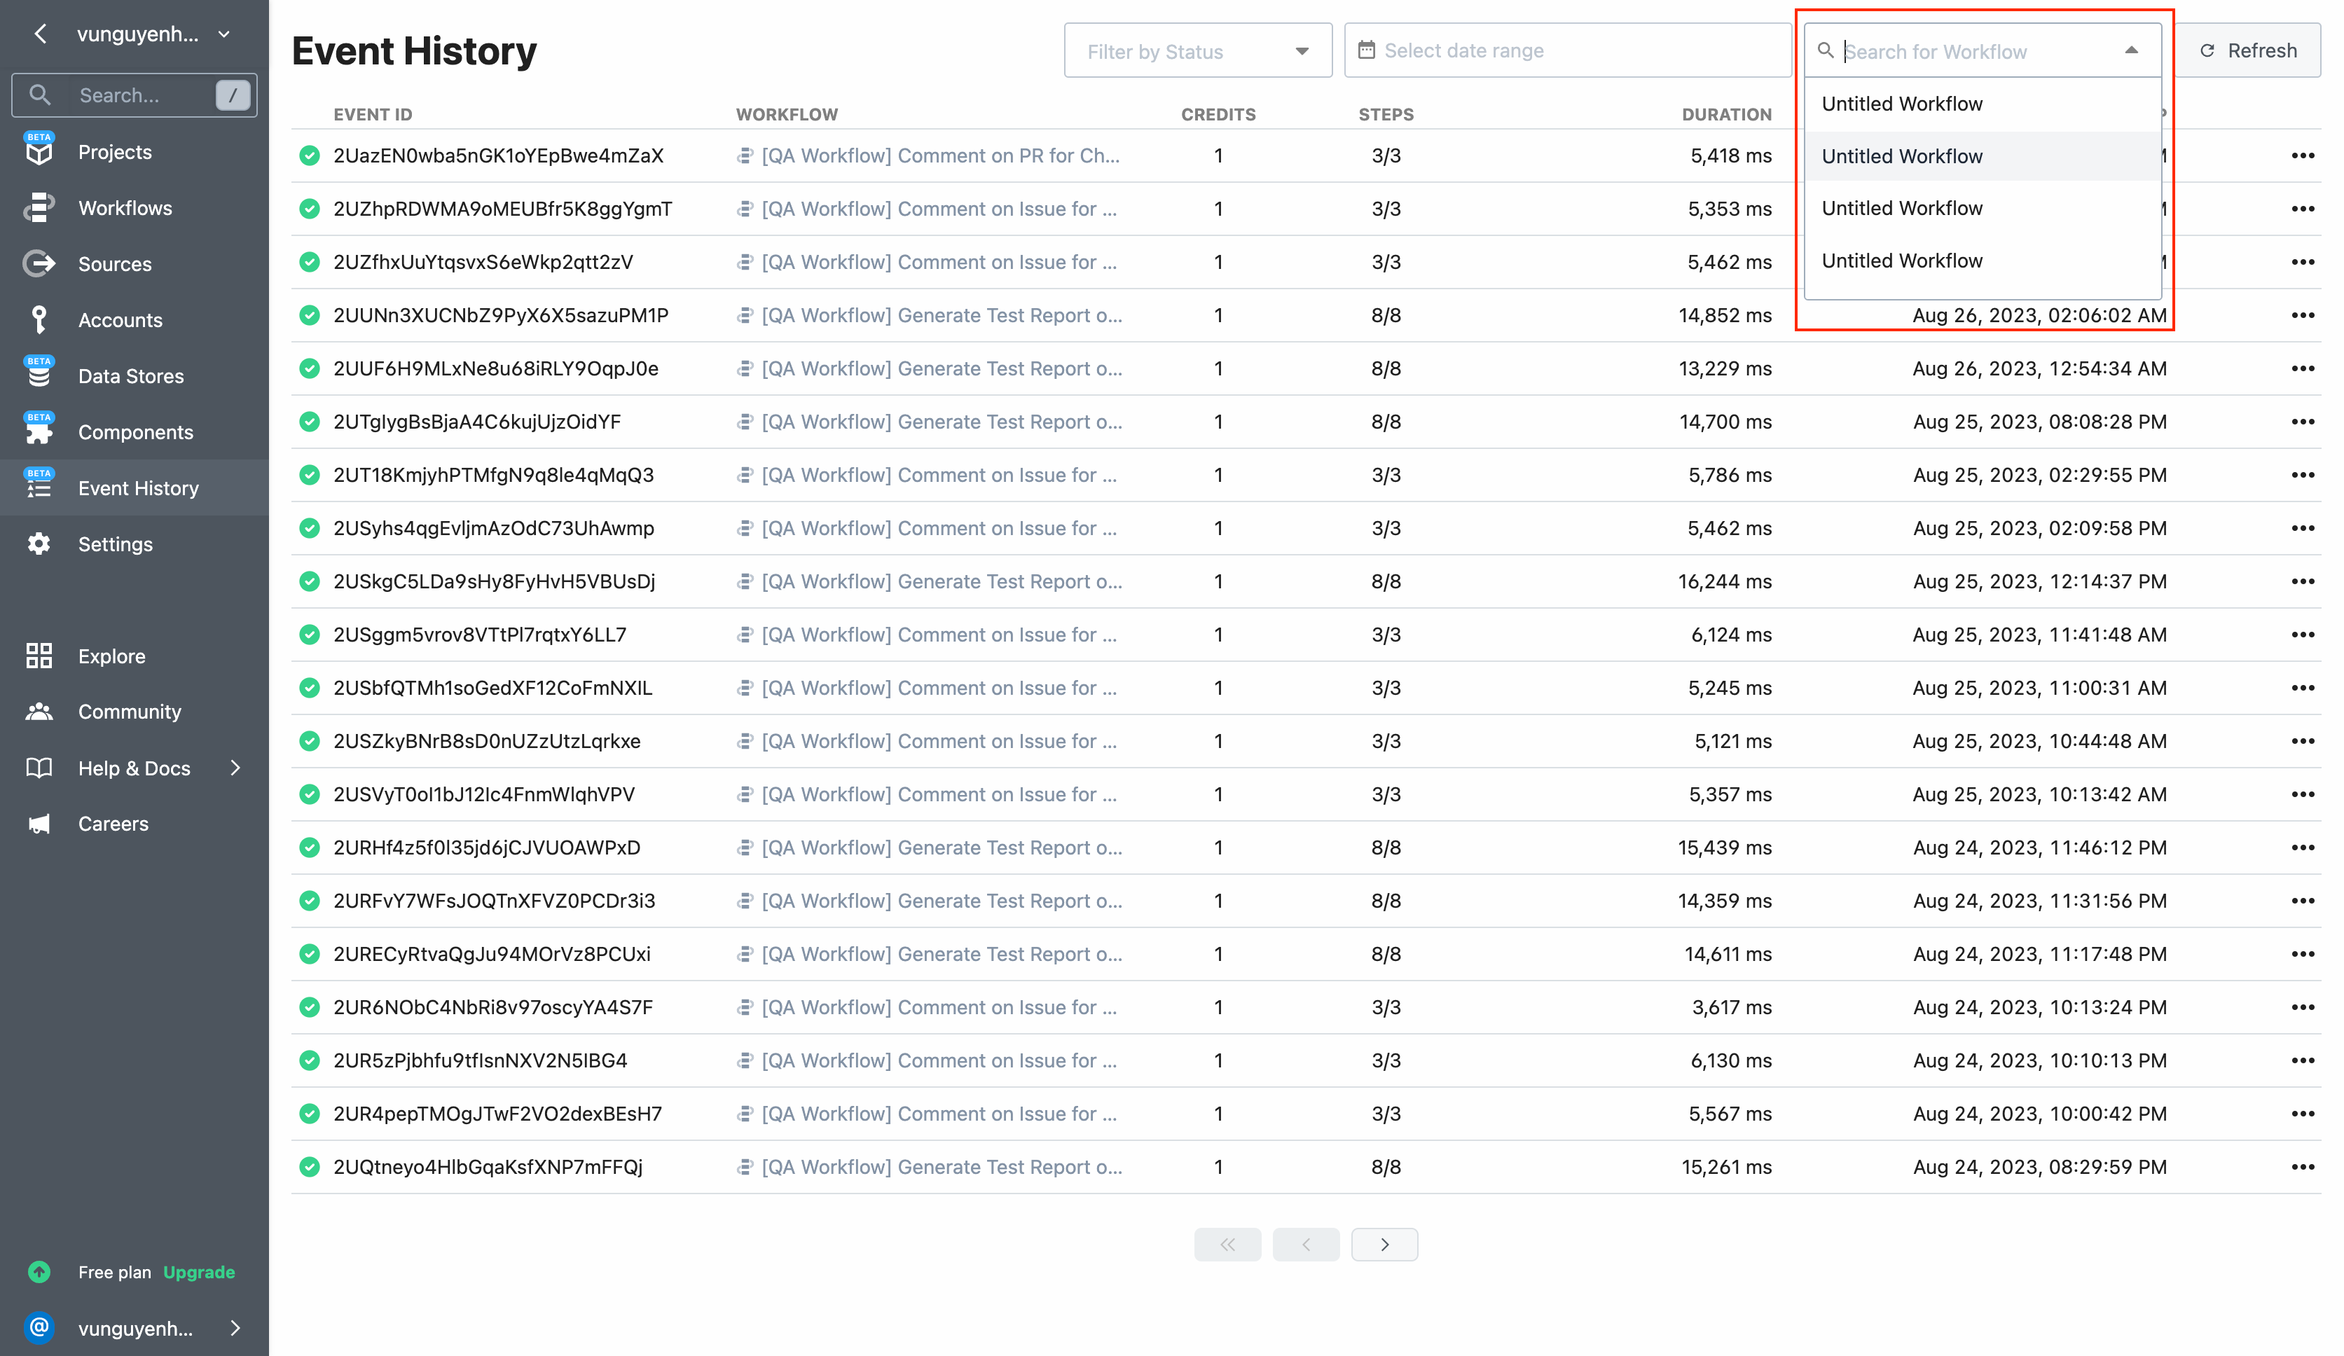Viewport: 2344px width, 1356px height.
Task: Open the Settings gear in sidebar
Action: pyautogui.click(x=38, y=543)
